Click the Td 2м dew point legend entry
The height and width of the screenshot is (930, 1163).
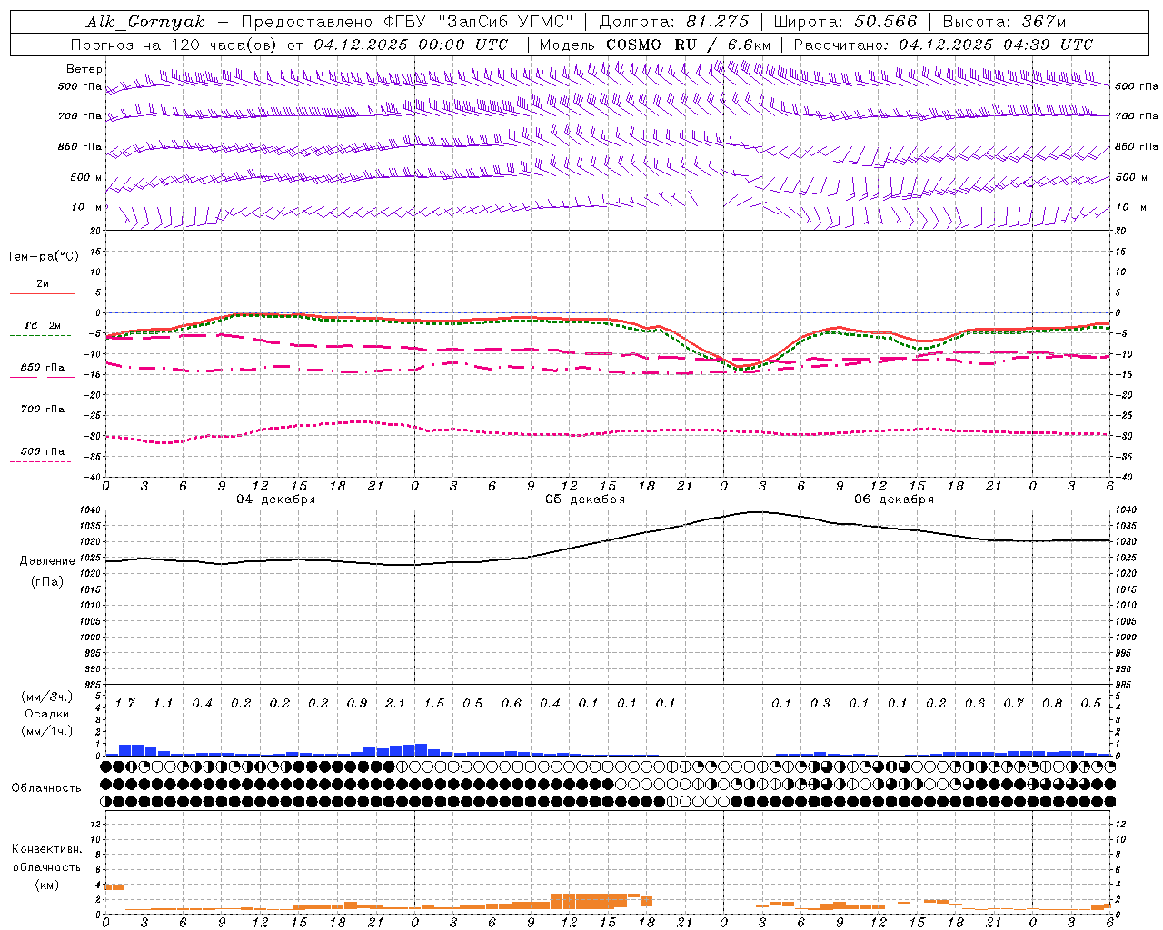pyautogui.click(x=43, y=325)
